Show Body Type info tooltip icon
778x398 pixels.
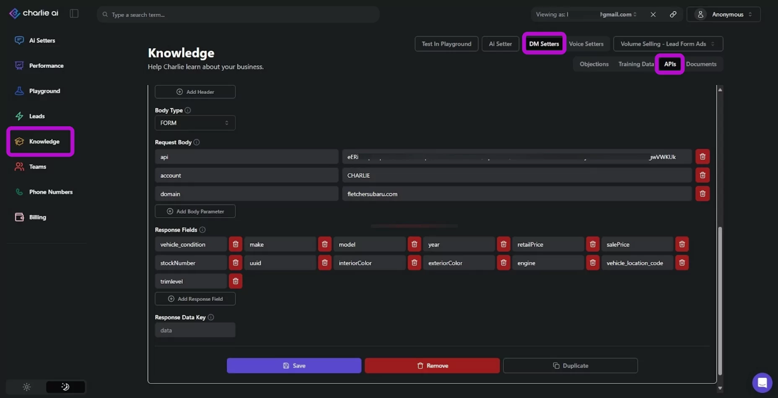click(188, 110)
